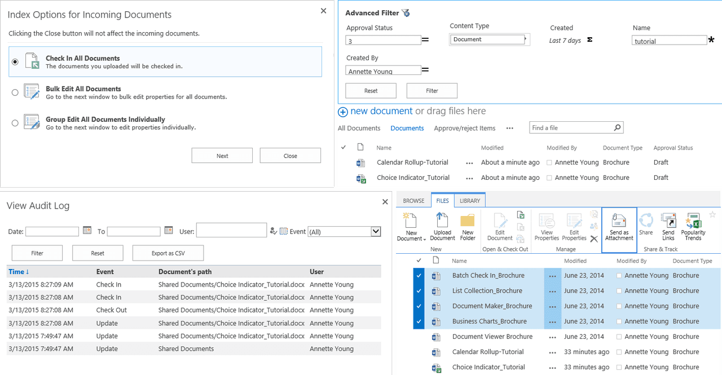Click the Next button in Index Options
This screenshot has height=375, width=722.
[222, 156]
